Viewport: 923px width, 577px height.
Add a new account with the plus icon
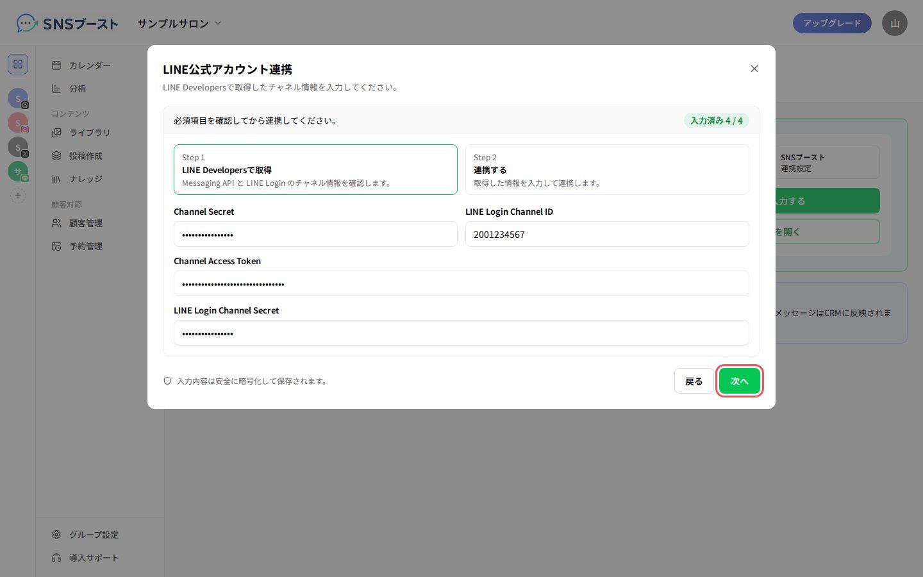pos(18,196)
